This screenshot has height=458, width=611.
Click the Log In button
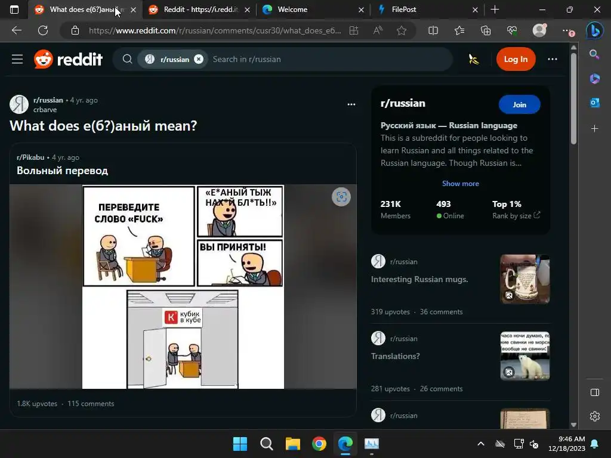(x=516, y=59)
